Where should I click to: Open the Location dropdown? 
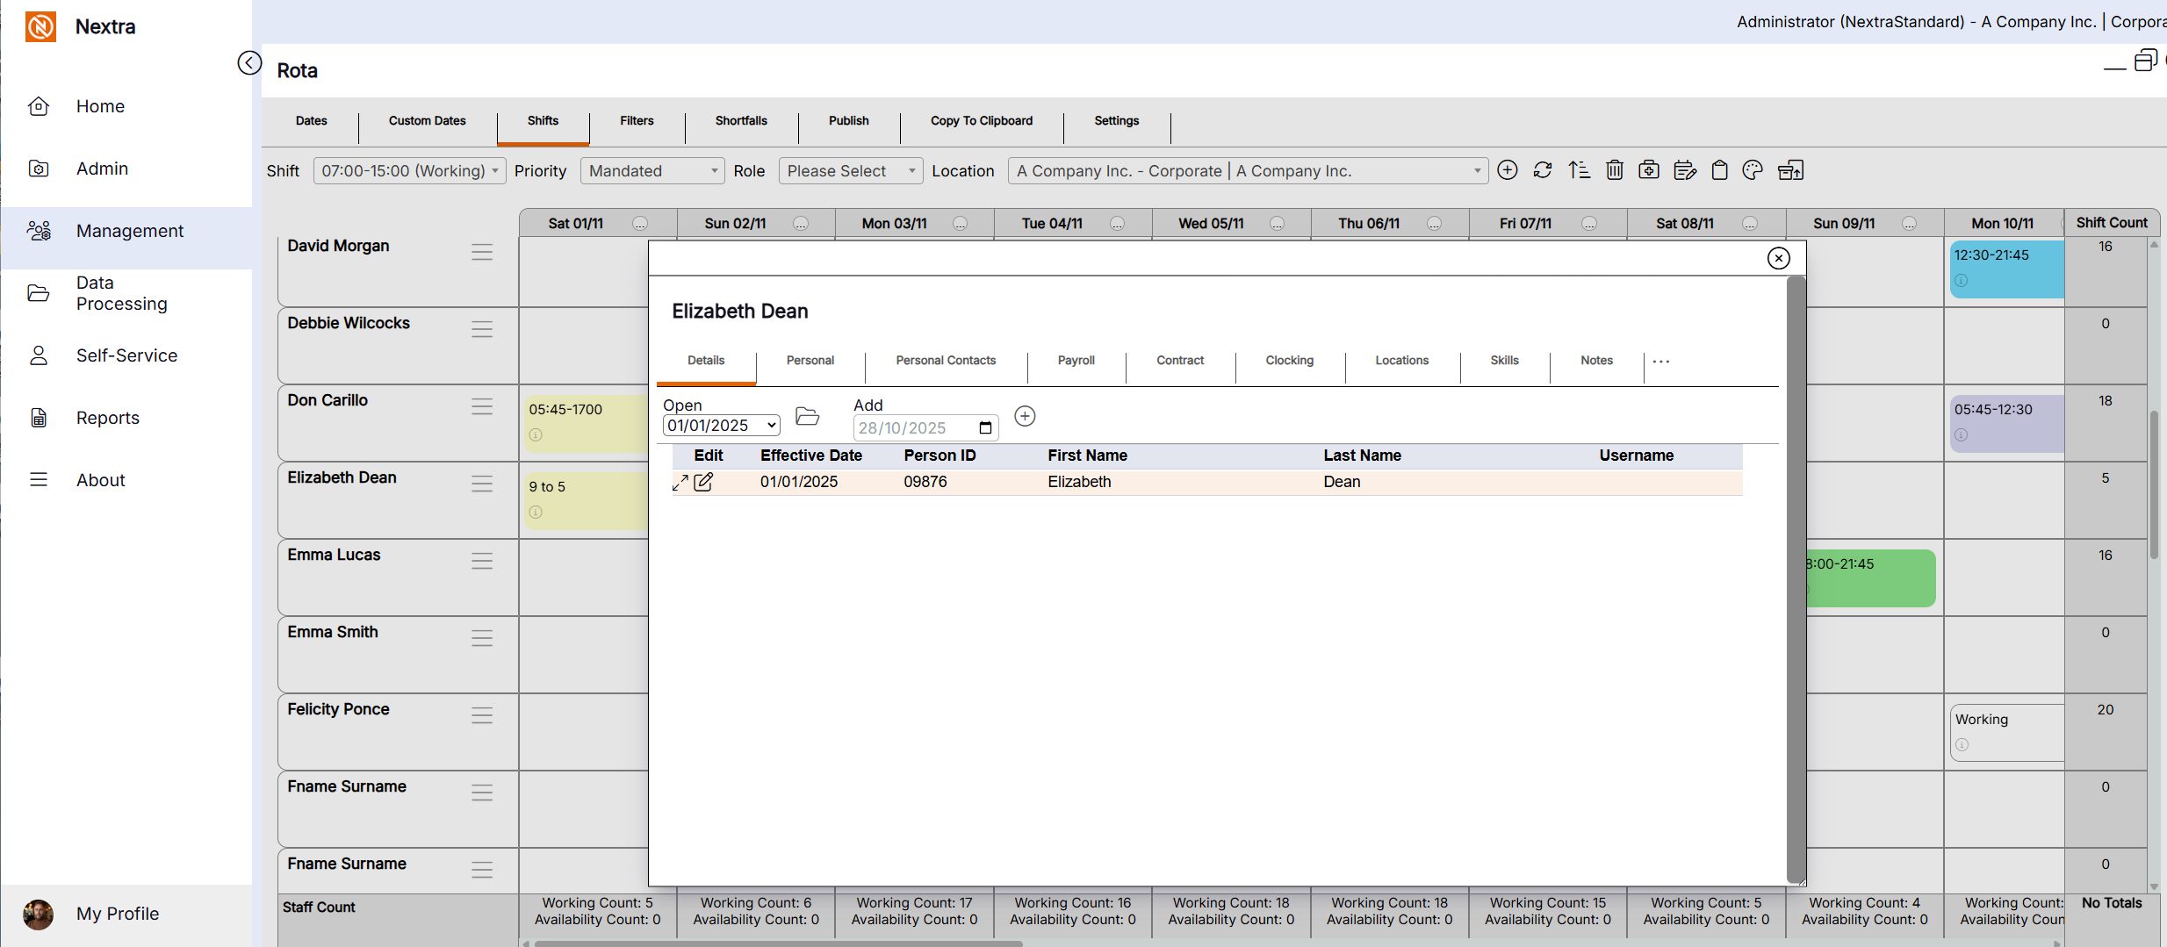click(x=1248, y=170)
